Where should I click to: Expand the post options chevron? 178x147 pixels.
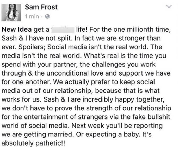169,6
